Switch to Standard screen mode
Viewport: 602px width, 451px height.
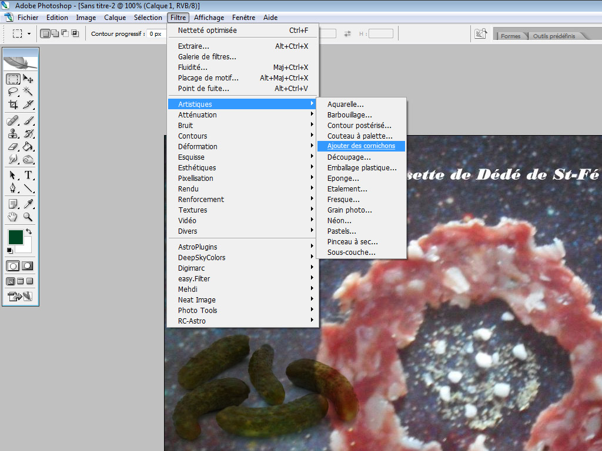[11, 281]
